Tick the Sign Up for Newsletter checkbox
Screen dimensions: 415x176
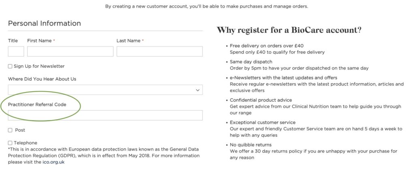pos(10,66)
